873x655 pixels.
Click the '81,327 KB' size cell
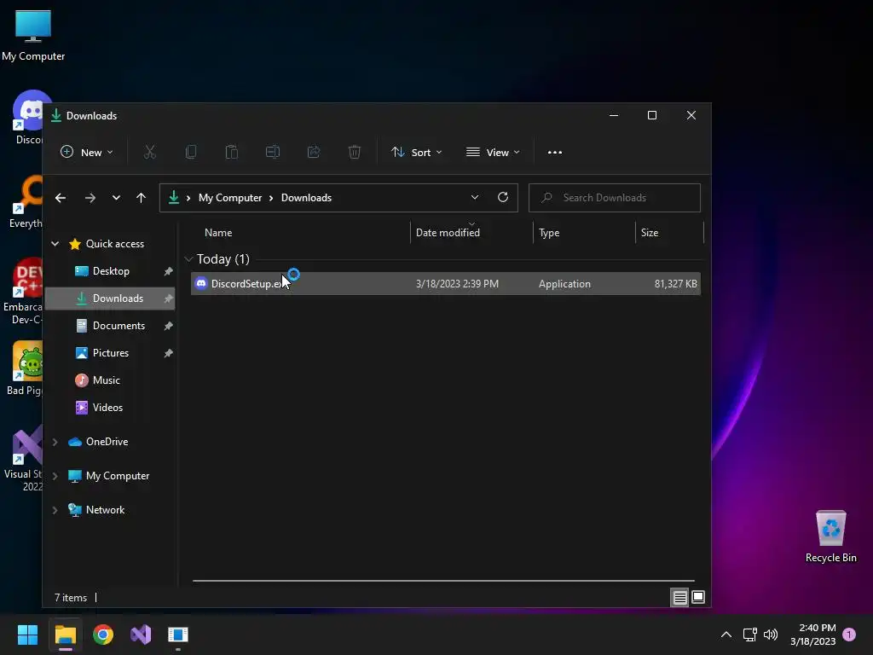coord(675,283)
